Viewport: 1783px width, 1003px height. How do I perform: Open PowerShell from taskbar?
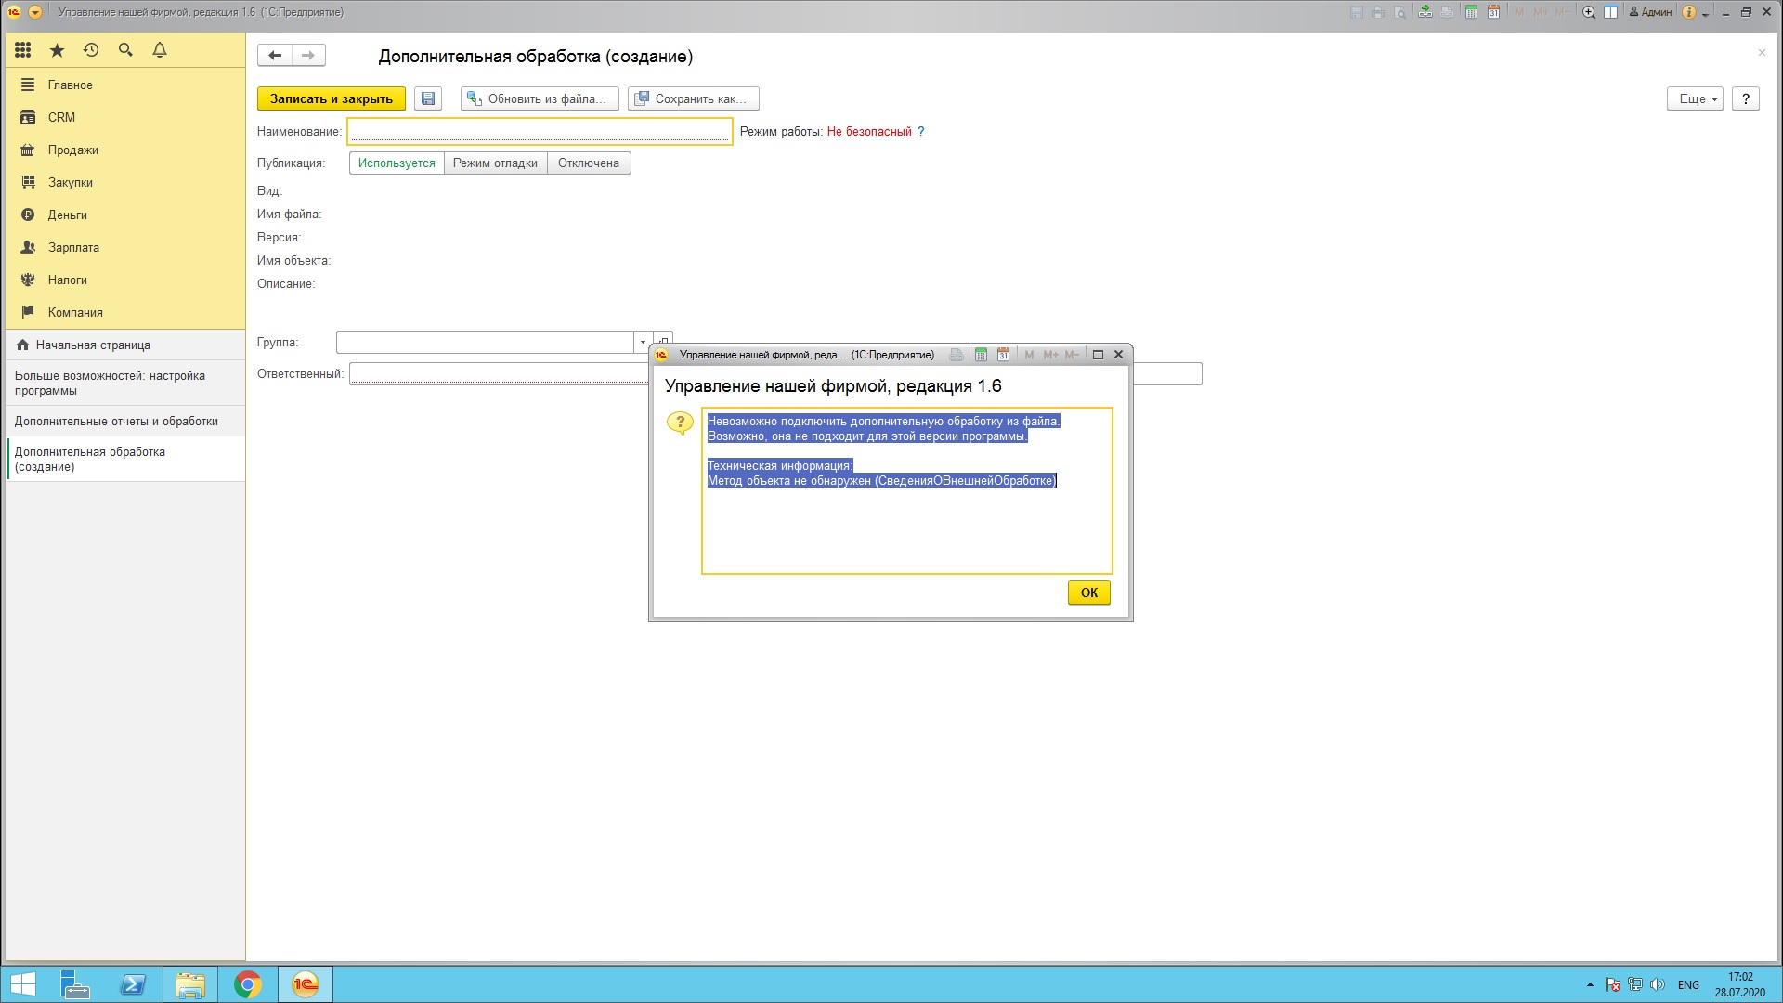(x=133, y=984)
